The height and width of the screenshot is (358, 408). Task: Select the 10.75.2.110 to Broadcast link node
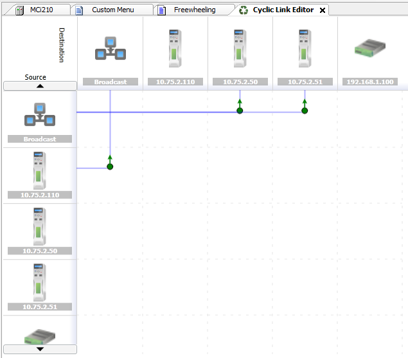pos(110,166)
